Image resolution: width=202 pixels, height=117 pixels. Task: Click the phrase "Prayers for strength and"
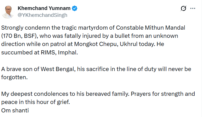tap(163, 93)
